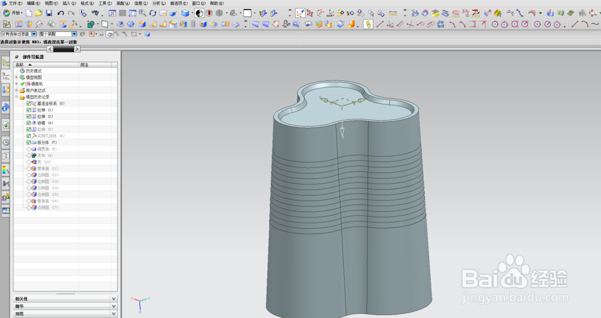Click the Extrude tool icon
This screenshot has height=318, width=601.
point(19,24)
